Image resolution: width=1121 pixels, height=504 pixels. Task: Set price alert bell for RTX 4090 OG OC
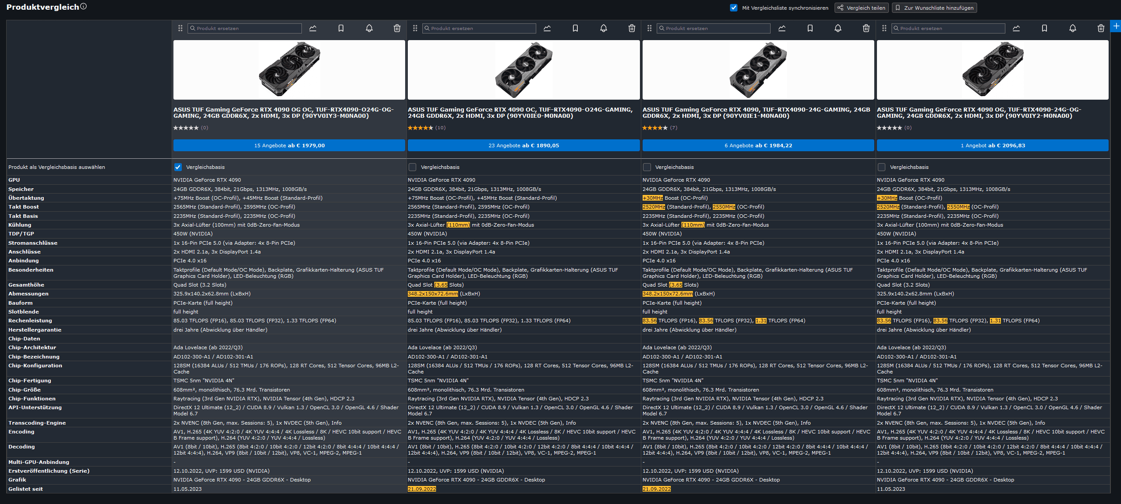[369, 28]
